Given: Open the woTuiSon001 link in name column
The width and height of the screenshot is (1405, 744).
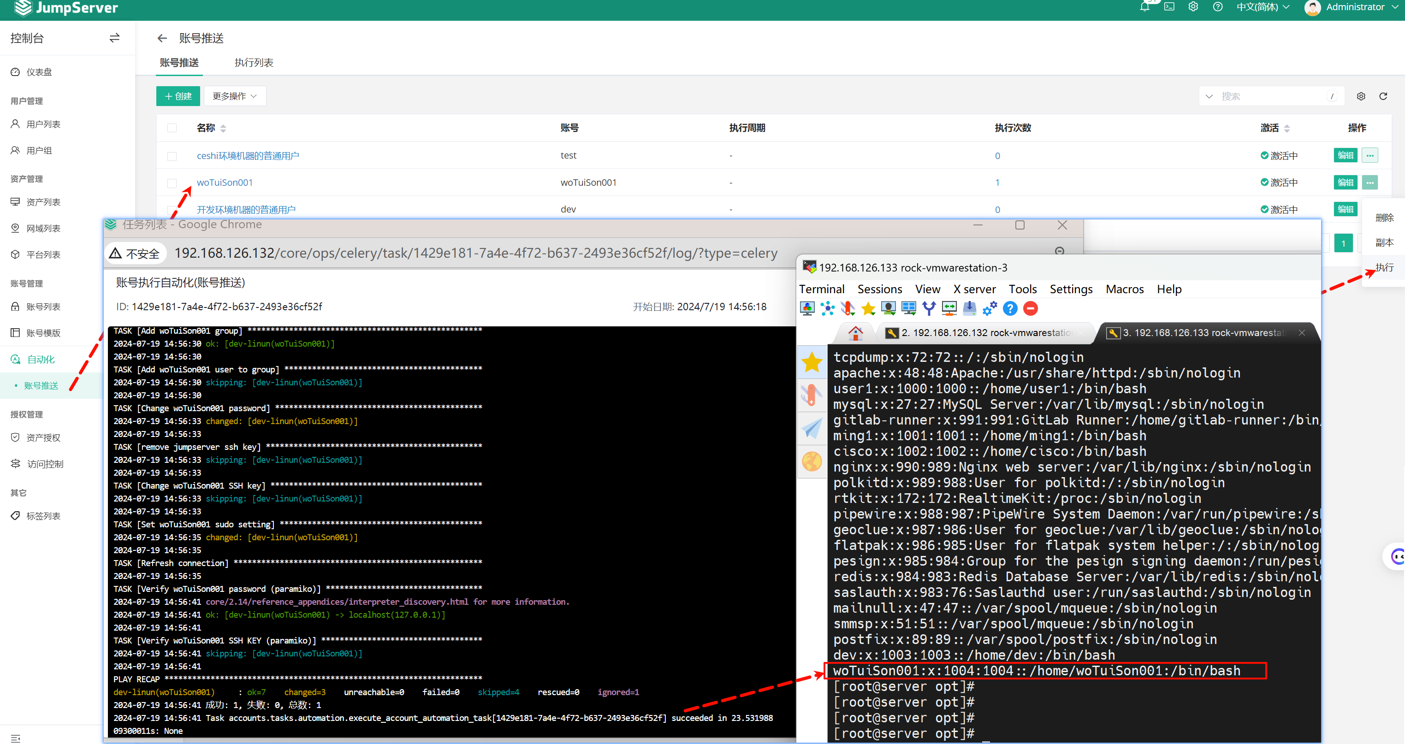Looking at the screenshot, I should pyautogui.click(x=225, y=183).
